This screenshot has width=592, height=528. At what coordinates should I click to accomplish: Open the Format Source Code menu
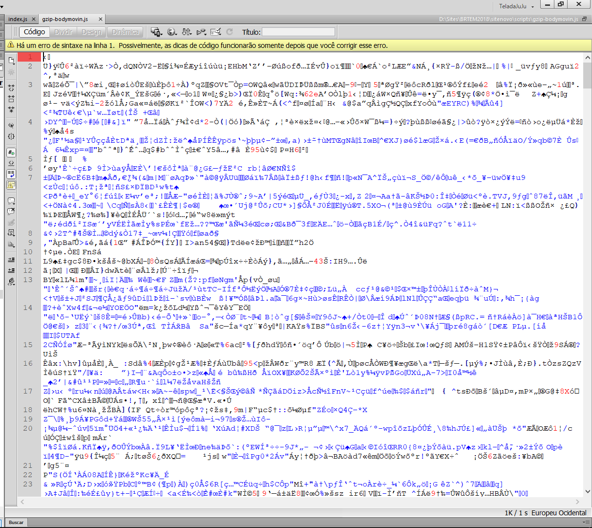point(11,281)
